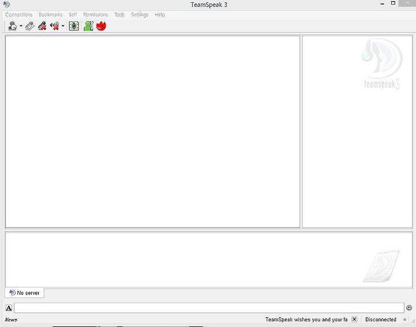Click the News label in status bar
416x327 pixels.
(x=11, y=320)
